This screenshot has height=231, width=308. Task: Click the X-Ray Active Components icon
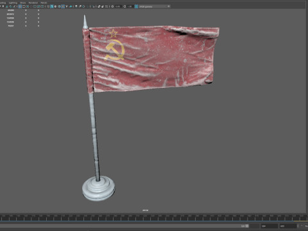click(x=103, y=6)
